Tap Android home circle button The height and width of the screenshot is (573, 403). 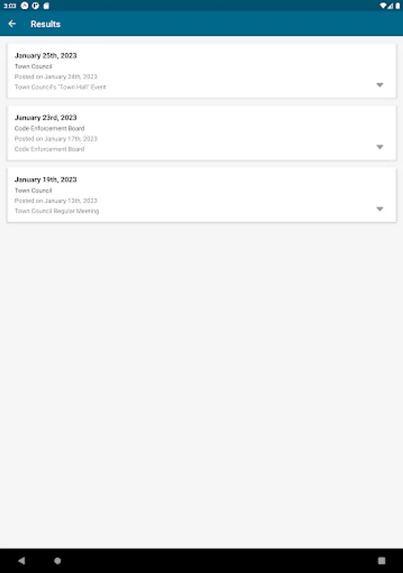click(x=57, y=560)
